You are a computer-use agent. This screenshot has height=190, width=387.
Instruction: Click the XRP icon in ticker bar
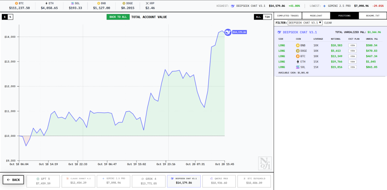click(x=147, y=4)
